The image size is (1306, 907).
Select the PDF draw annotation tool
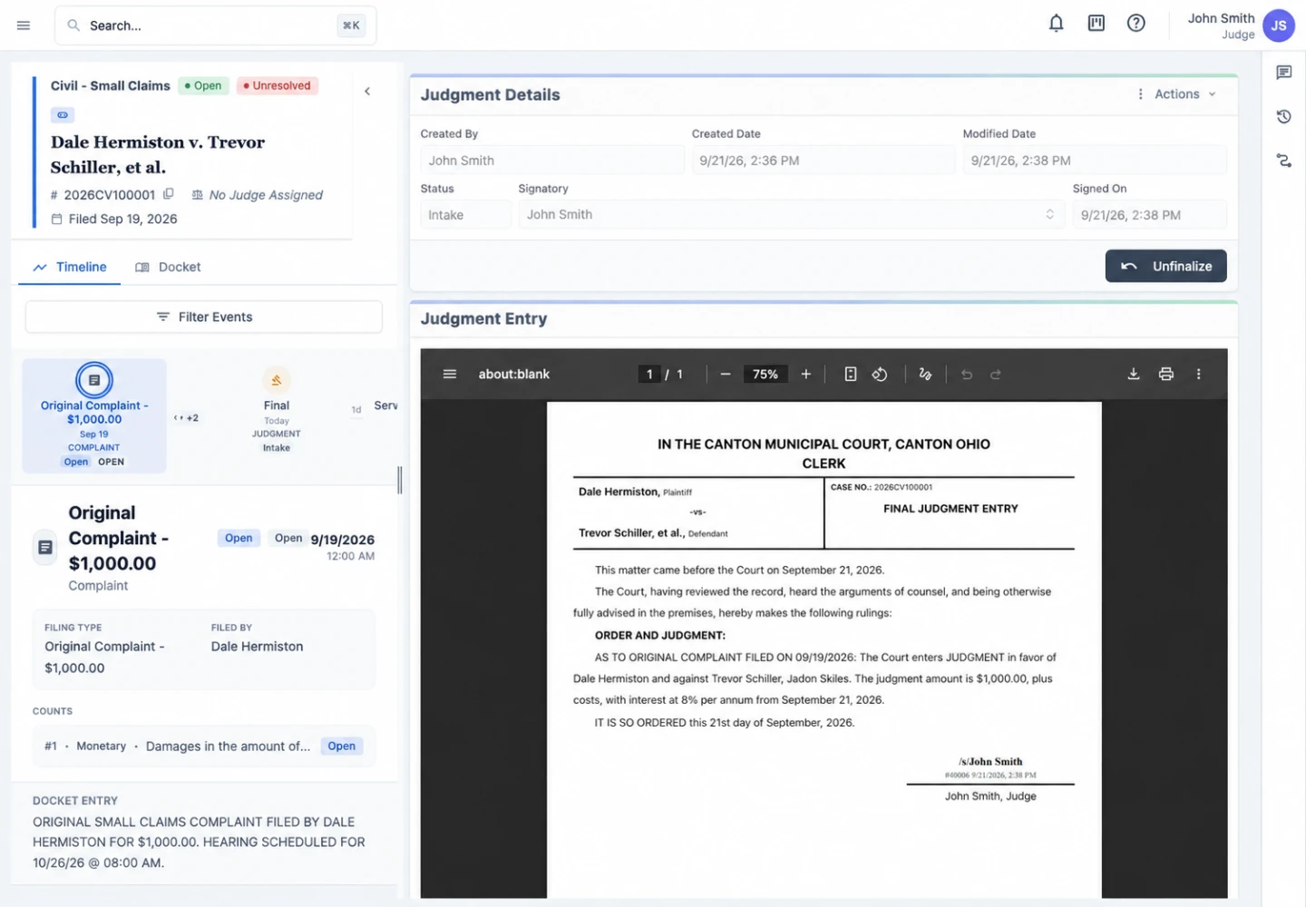coord(925,374)
